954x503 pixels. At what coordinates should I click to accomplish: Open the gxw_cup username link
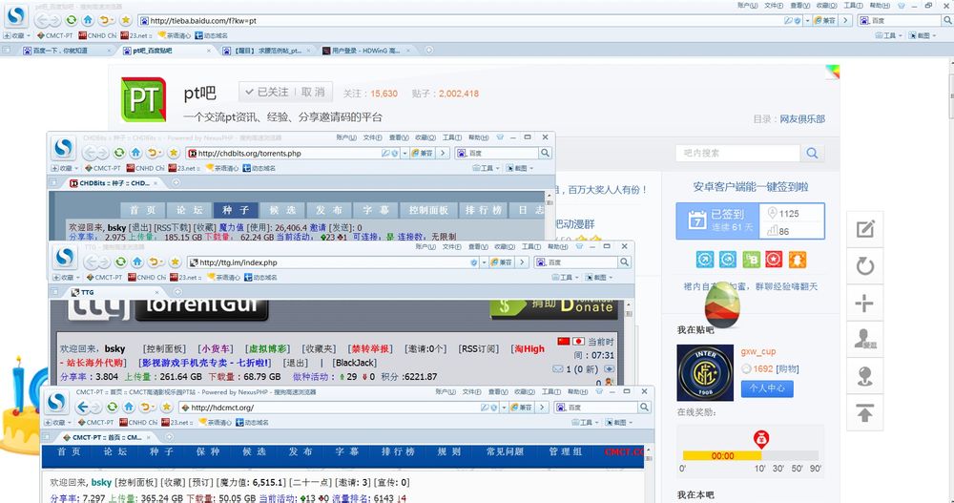pyautogui.click(x=758, y=351)
